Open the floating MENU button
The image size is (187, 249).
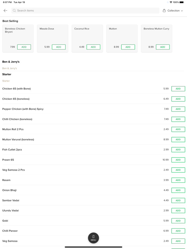tap(93, 238)
